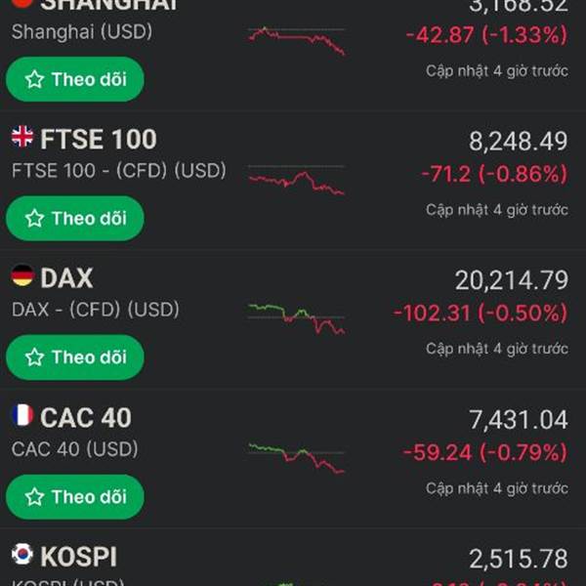This screenshot has height=586, width=586.
Task: Click DAX price 20,214.79
Action: point(511,280)
